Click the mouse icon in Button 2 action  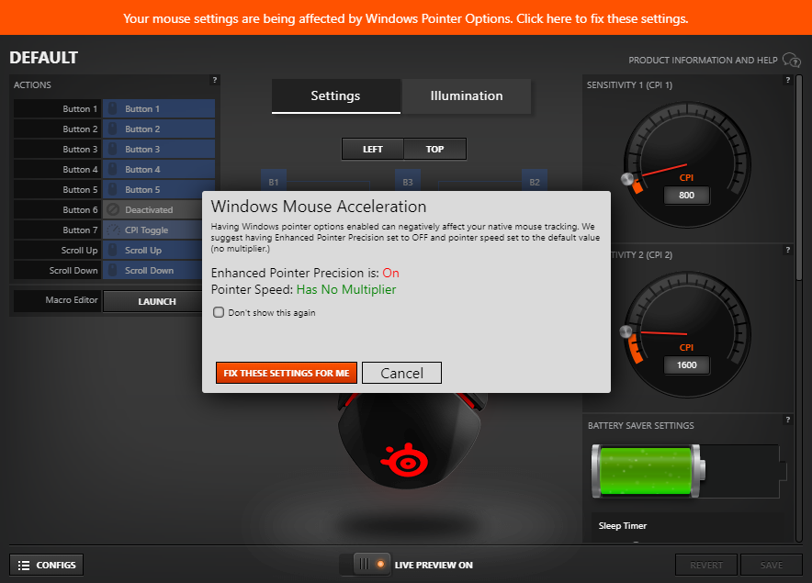point(112,129)
